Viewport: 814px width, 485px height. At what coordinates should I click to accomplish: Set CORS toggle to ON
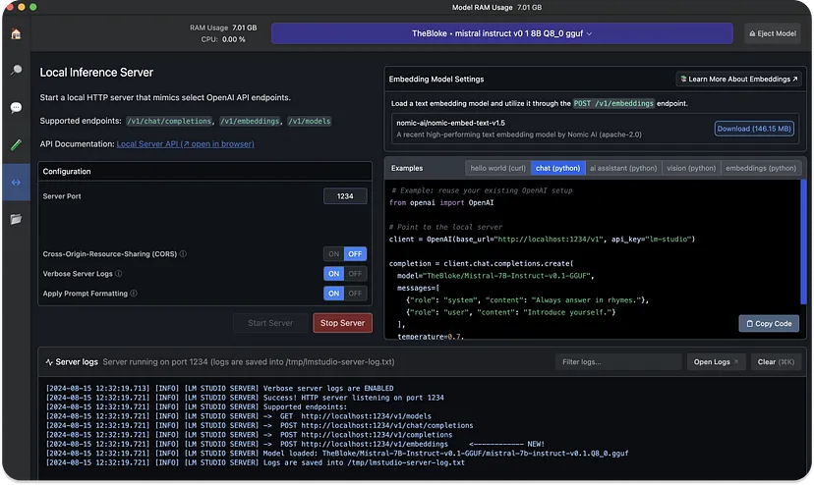coord(334,254)
